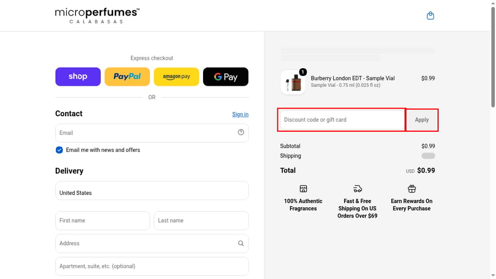Click the Apply discount button
Image resolution: width=496 pixels, height=279 pixels.
(422, 120)
